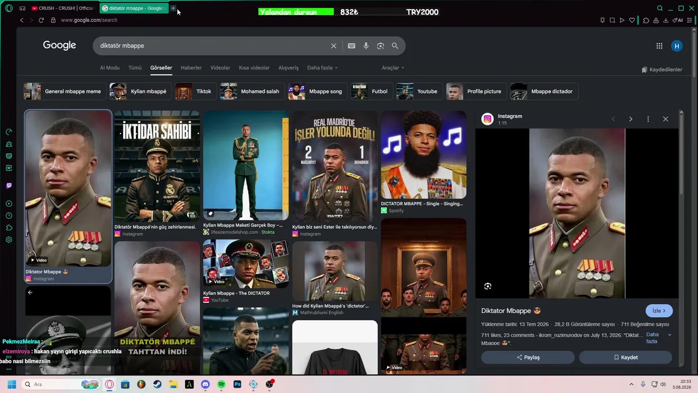This screenshot has width=698, height=393.
Task: Open Spotify from the taskbar
Action: click(221, 384)
